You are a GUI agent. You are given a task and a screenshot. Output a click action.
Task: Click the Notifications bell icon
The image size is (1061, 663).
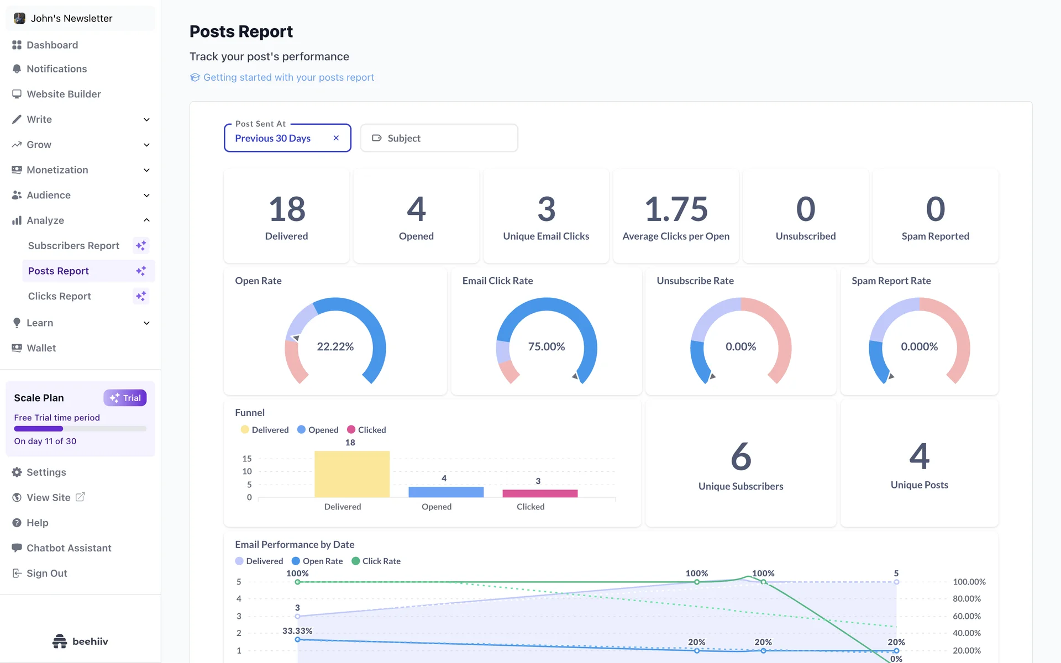[x=17, y=69]
